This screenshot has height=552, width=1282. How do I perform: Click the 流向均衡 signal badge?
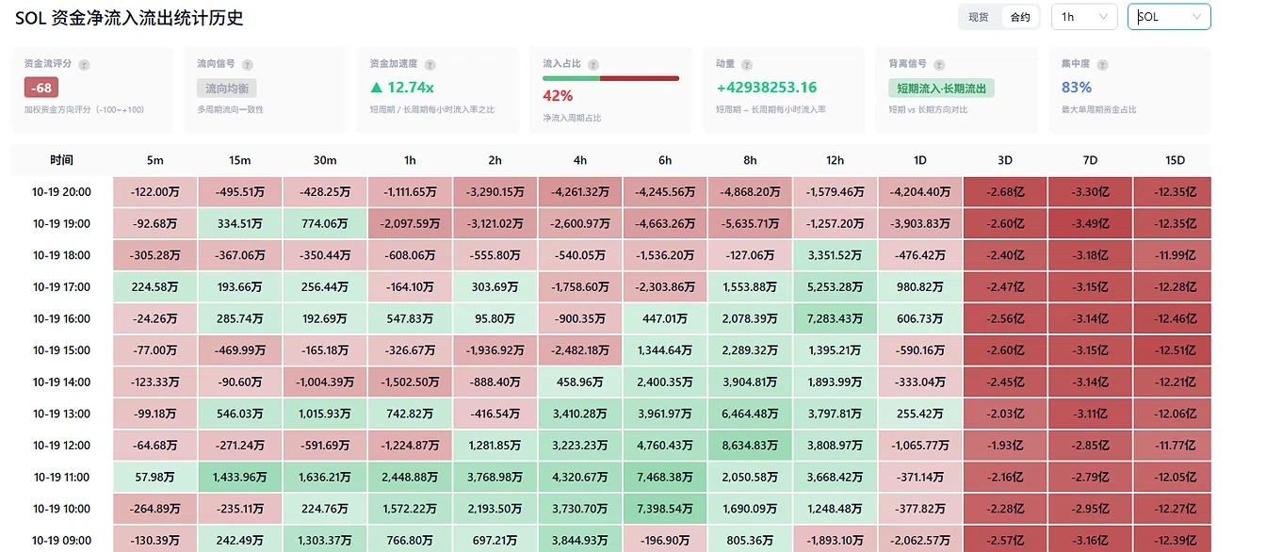click(x=227, y=89)
